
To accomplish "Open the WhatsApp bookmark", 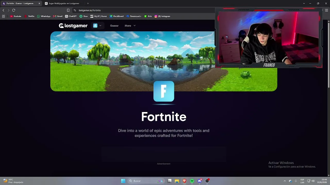I will (44, 16).
